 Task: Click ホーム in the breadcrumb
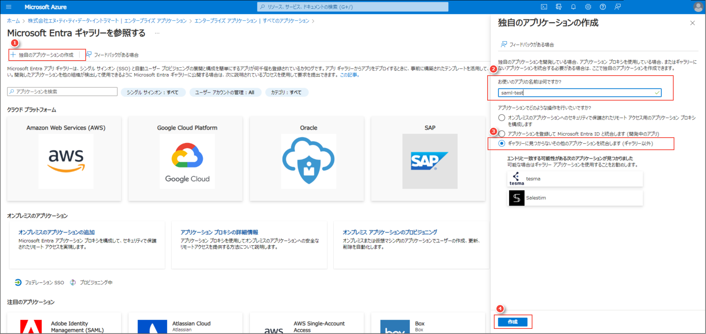click(x=13, y=21)
